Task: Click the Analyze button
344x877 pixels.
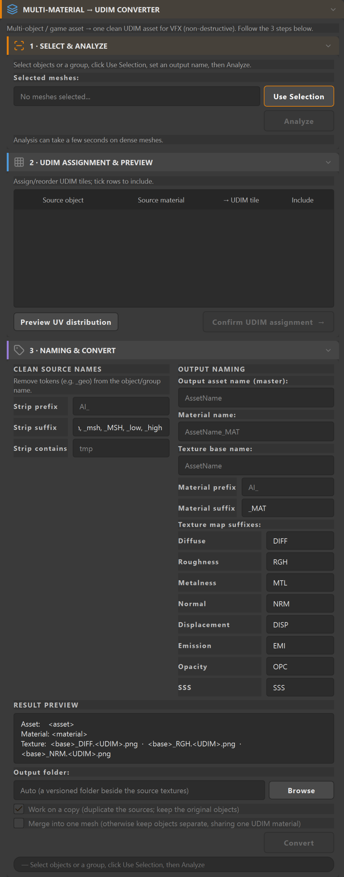Action: click(299, 121)
